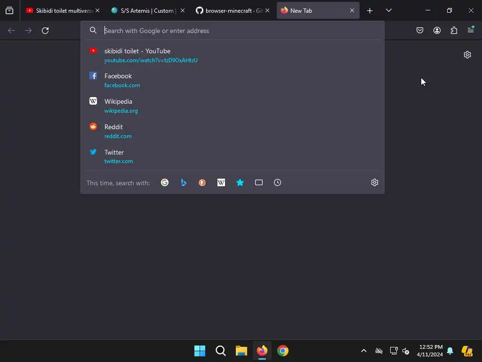Open the muted volume tray icon

tap(406, 351)
